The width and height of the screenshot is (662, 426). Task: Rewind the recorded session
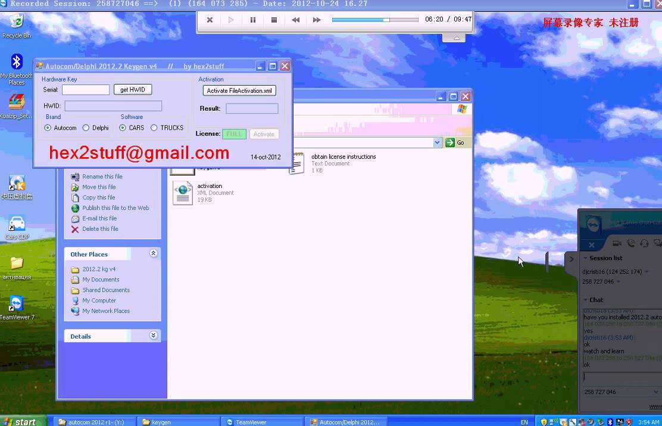[x=295, y=20]
